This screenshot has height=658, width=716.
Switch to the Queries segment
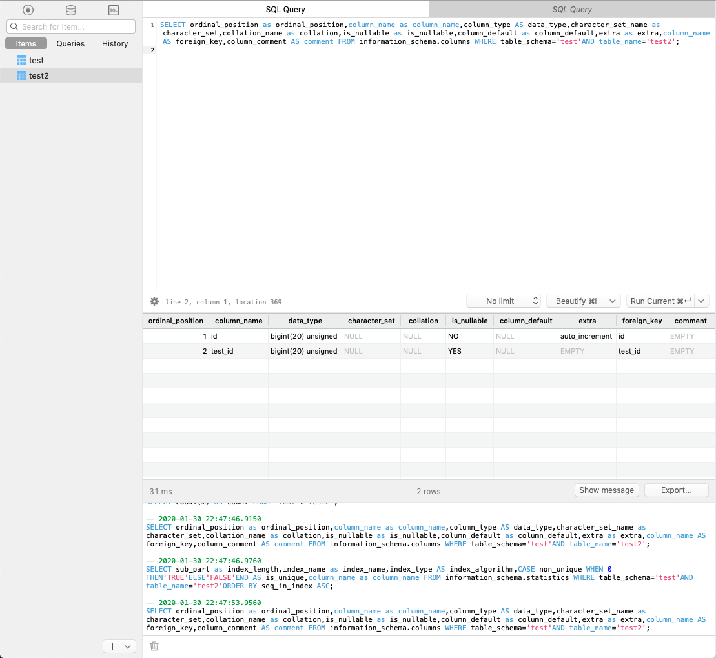click(70, 43)
